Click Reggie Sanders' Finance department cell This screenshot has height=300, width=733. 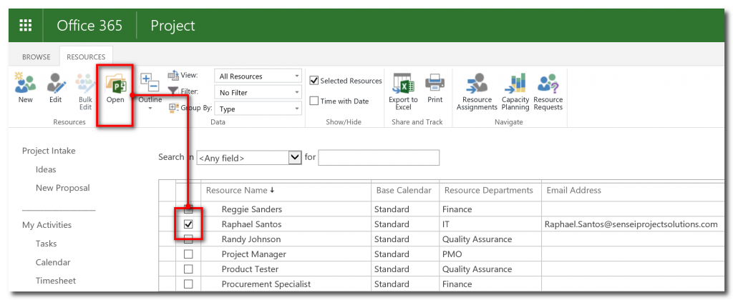tap(490, 209)
